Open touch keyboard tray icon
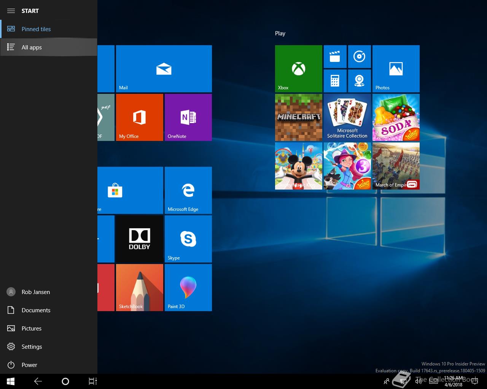Image resolution: width=487 pixels, height=389 pixels. pyautogui.click(x=433, y=381)
